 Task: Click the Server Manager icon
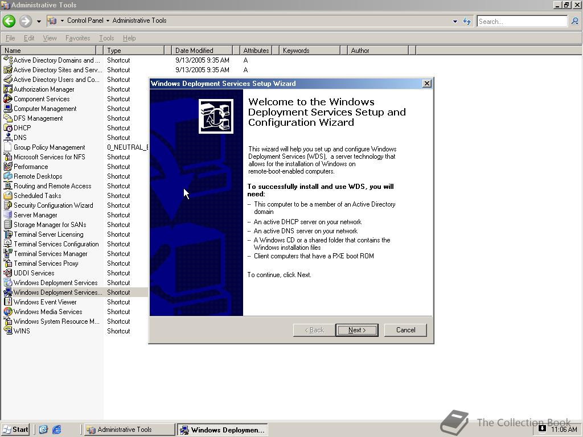(8, 215)
